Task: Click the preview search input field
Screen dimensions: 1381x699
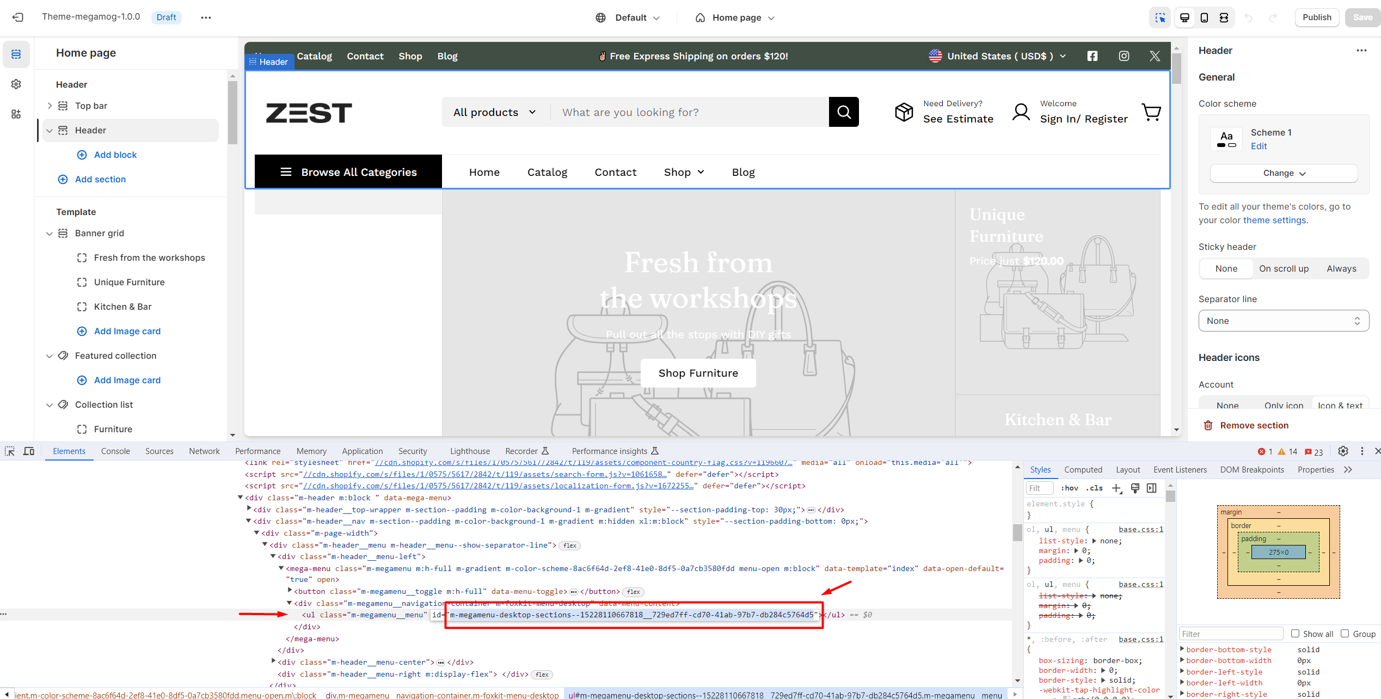Action: coord(689,112)
